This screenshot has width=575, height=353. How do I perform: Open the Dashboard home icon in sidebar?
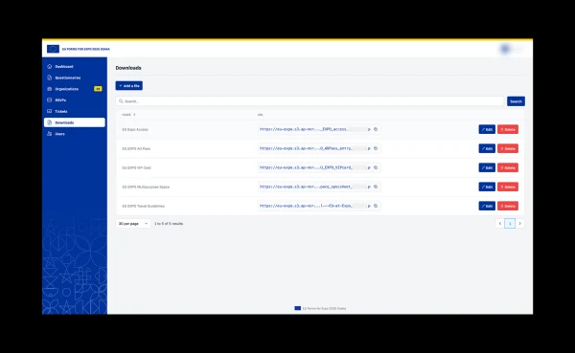click(50, 66)
